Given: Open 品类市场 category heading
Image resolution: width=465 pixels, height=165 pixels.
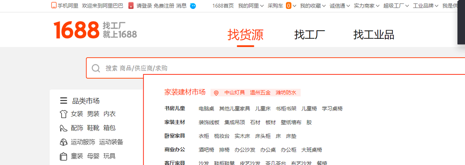Looking at the screenshot, I should pyautogui.click(x=86, y=101).
